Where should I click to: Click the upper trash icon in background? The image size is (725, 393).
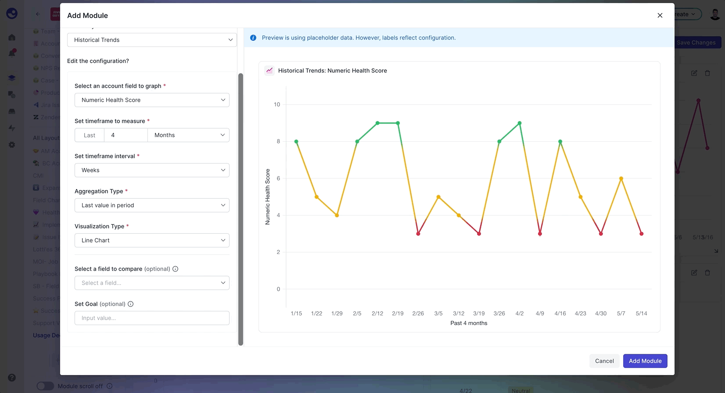pos(707,73)
